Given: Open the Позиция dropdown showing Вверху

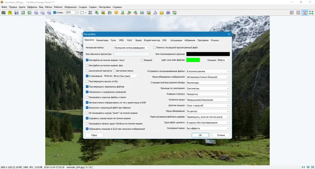Looking at the screenshot, I should (x=223, y=60).
